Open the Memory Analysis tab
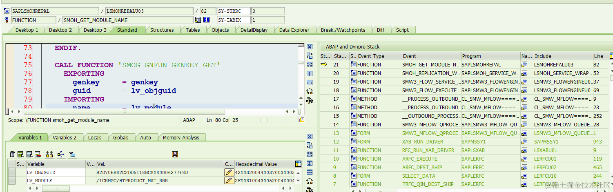 (181, 137)
